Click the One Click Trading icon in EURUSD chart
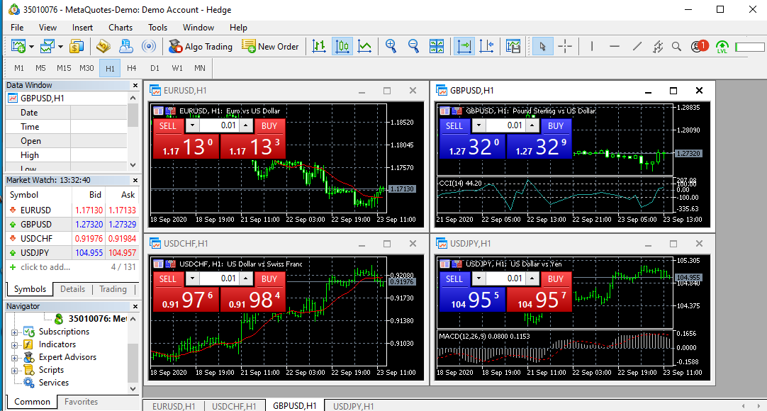The height and width of the screenshot is (411, 767). (170, 111)
